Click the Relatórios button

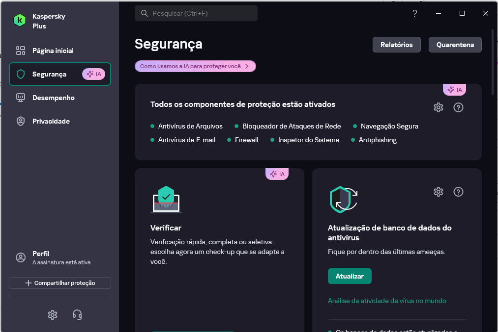coord(396,45)
